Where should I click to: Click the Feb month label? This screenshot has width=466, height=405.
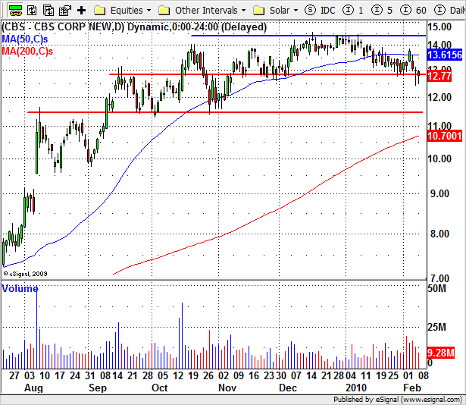[x=412, y=388]
